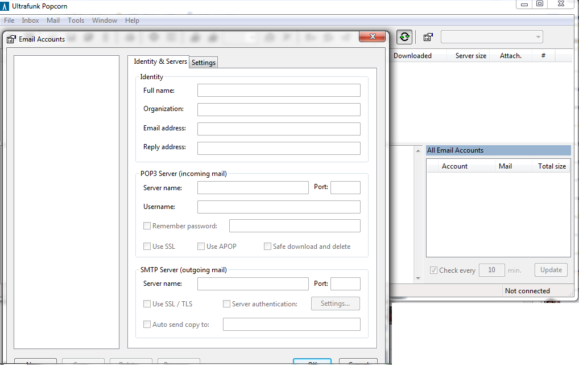Click the Not connected status text

[527, 290]
